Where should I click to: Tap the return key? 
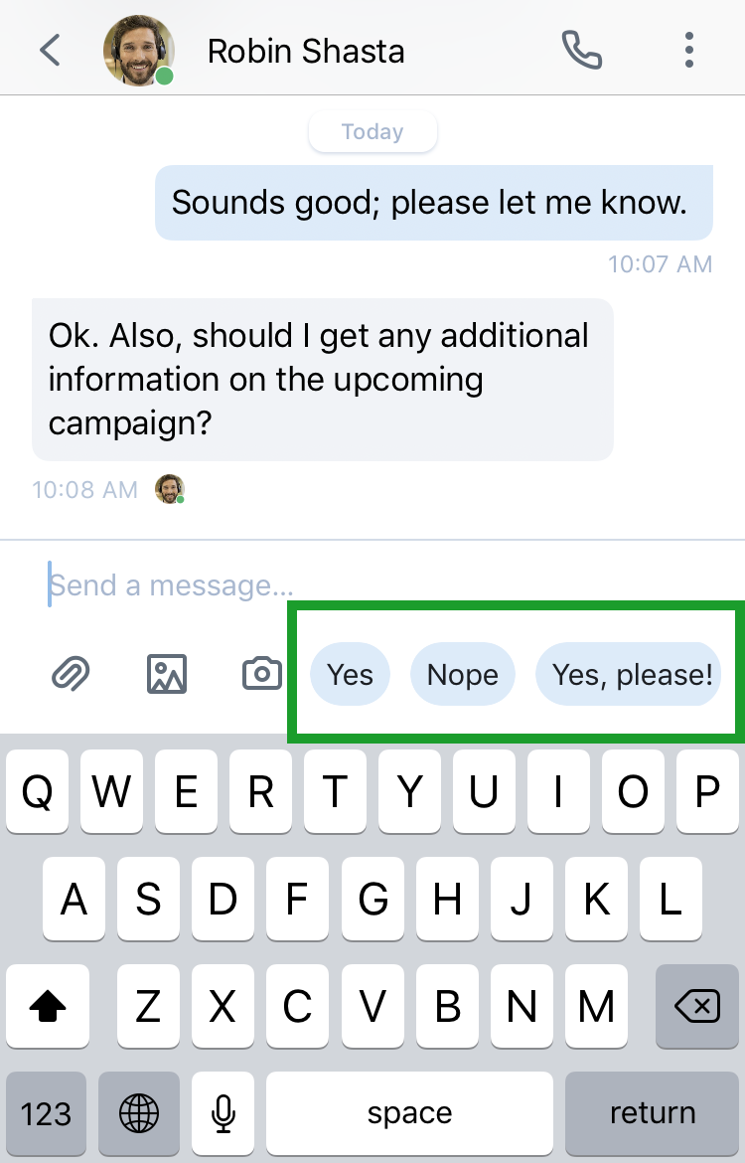coord(653,1113)
